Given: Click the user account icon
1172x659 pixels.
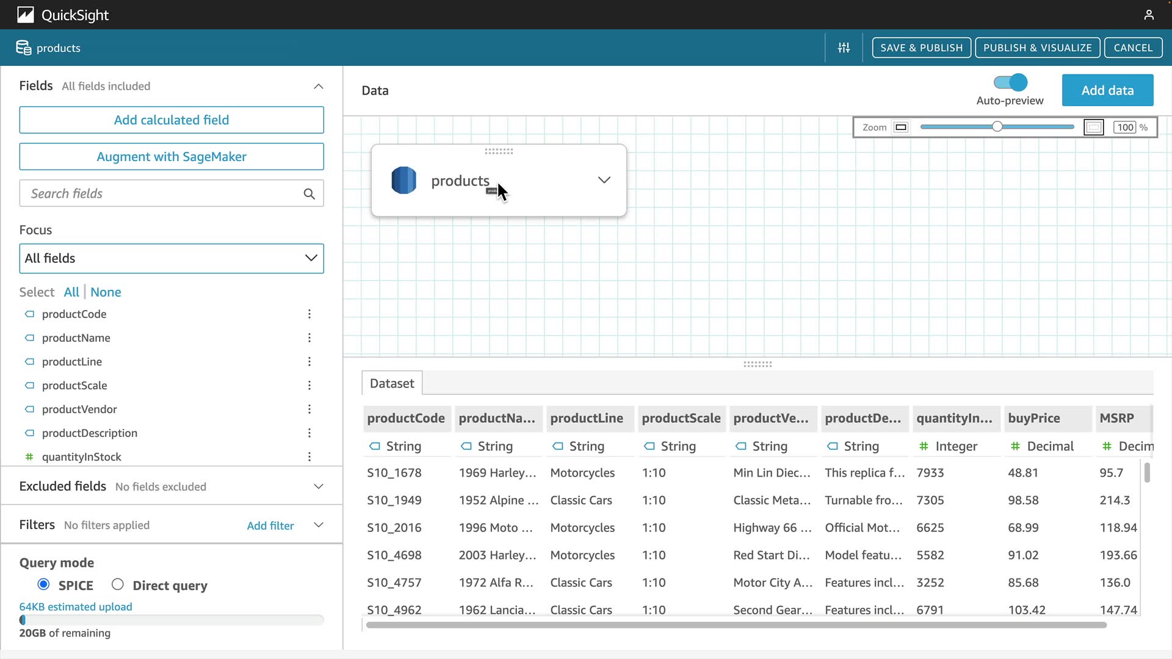Looking at the screenshot, I should click(x=1149, y=15).
